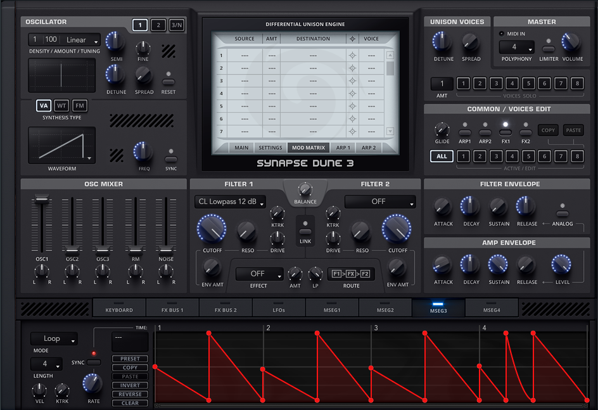
Task: Select oscillator 2 button
Action: pos(158,25)
